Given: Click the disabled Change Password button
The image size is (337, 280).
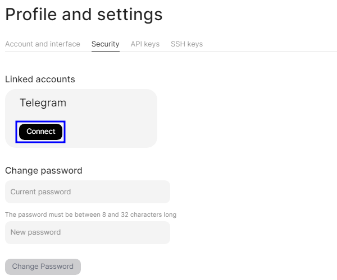Looking at the screenshot, I should [43, 267].
